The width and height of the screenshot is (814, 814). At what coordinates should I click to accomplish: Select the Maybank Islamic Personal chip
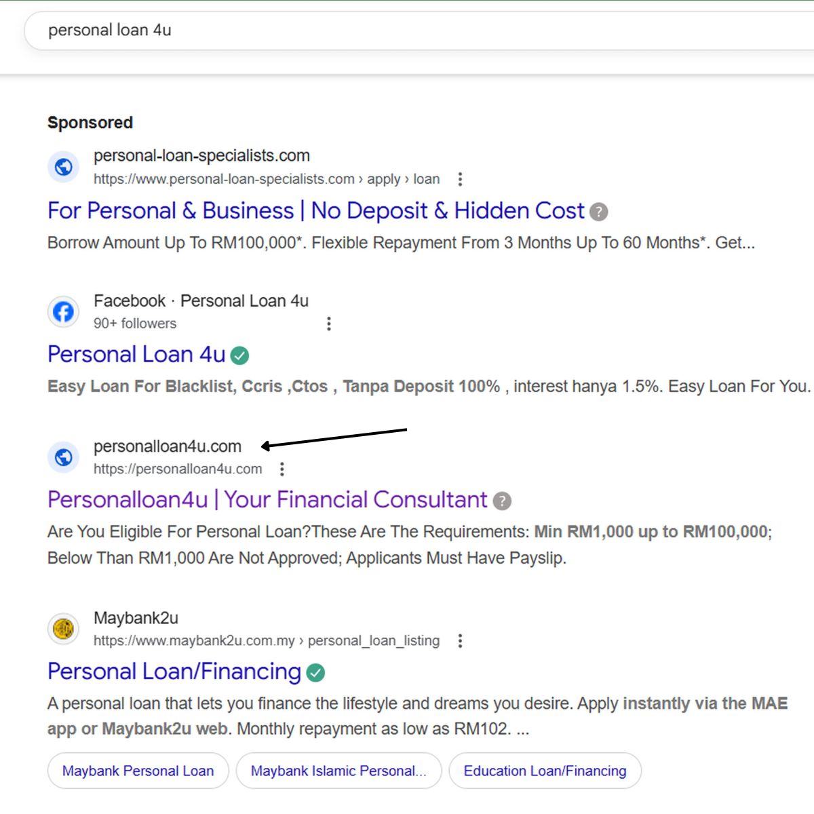pos(338,771)
